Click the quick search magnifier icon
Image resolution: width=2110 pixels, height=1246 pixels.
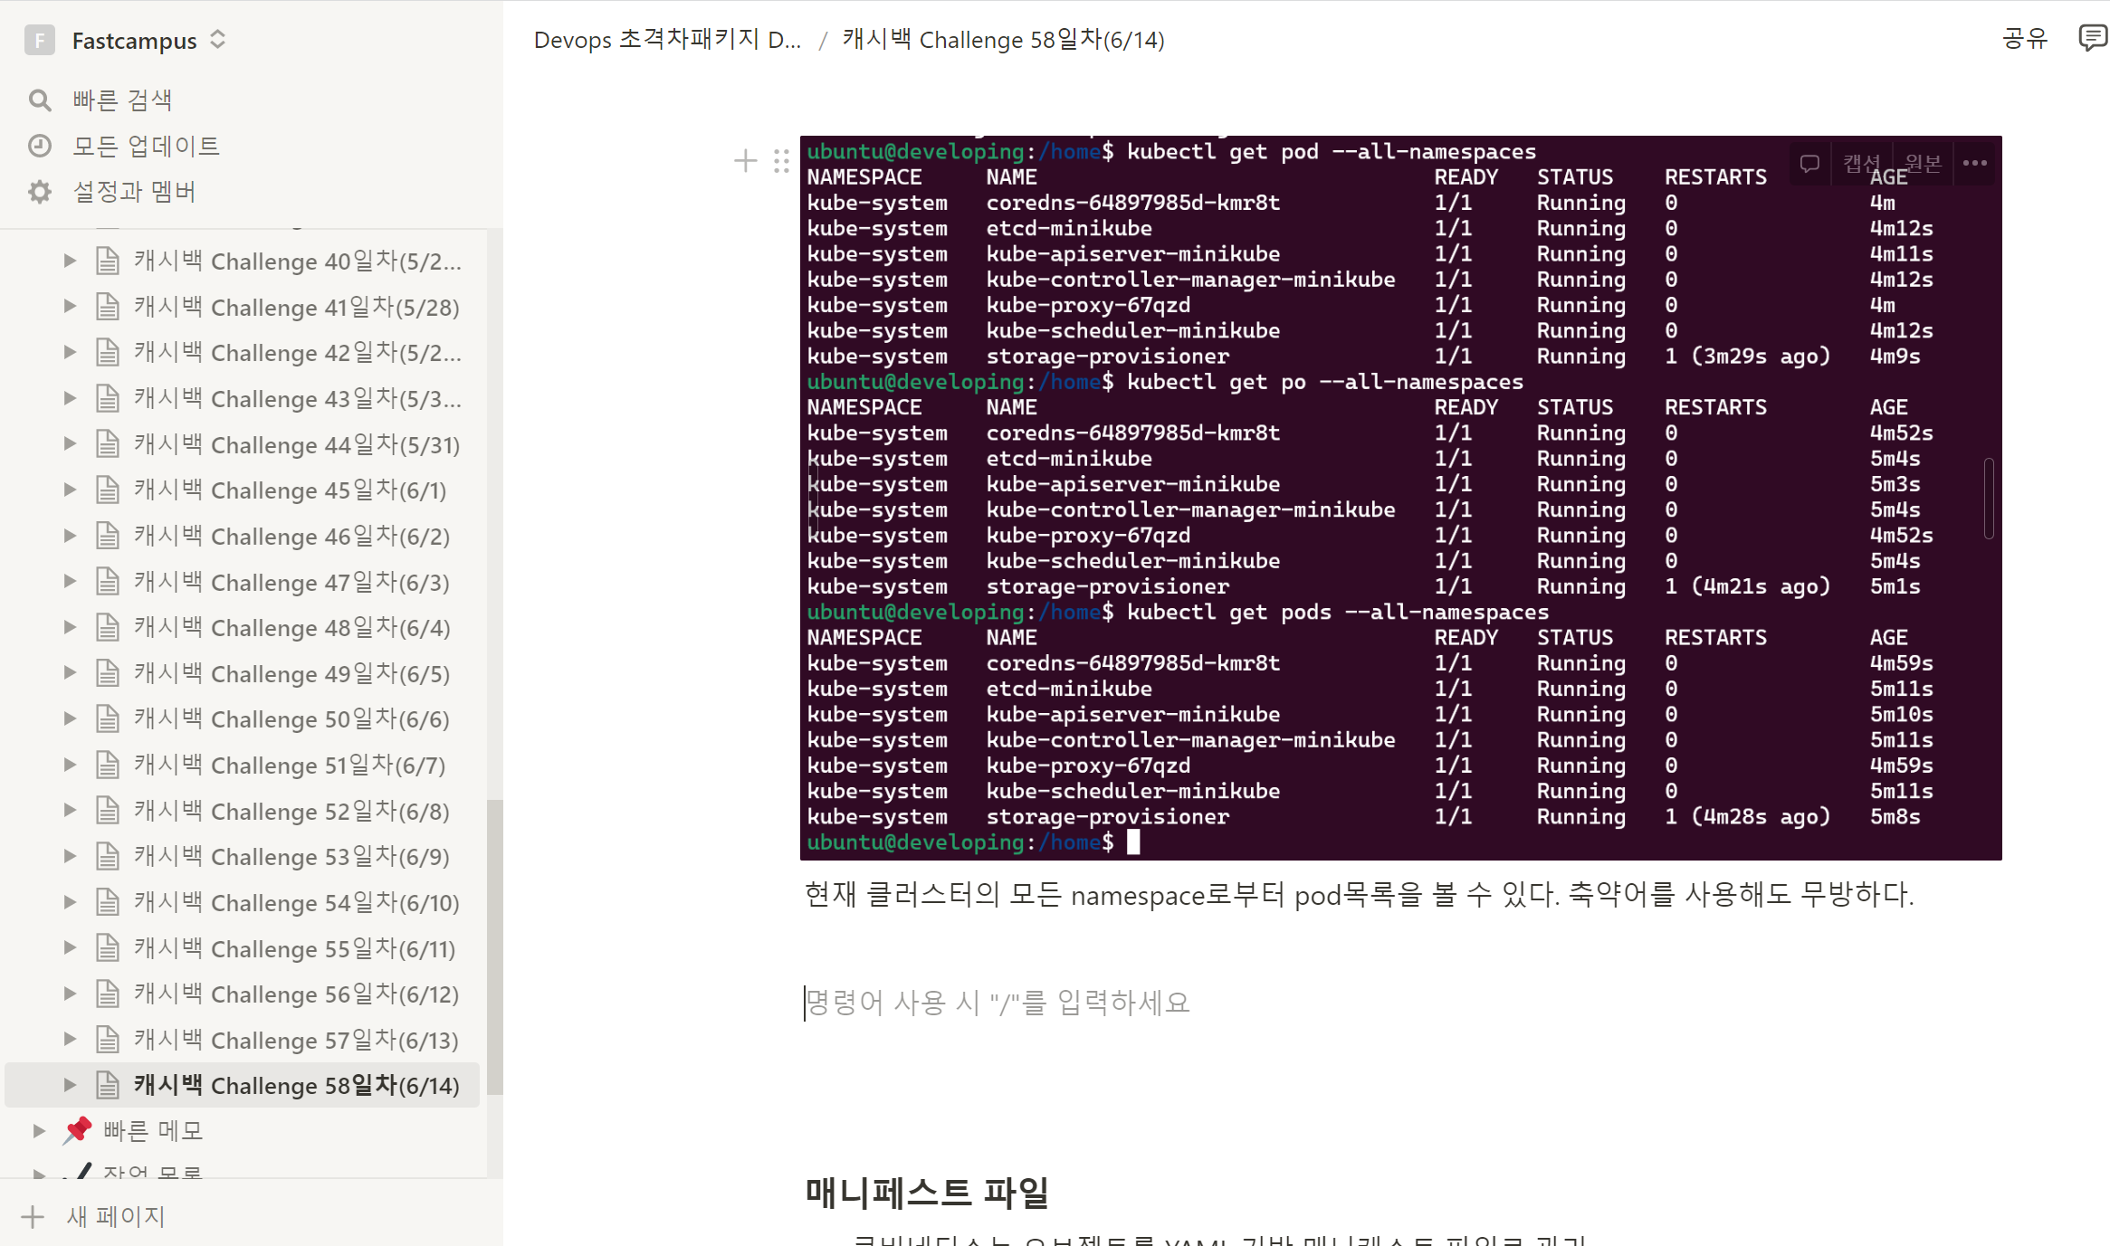tap(39, 100)
